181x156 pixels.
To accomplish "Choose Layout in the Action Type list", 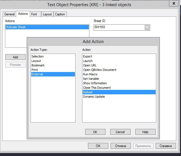I will pyautogui.click(x=53, y=61).
